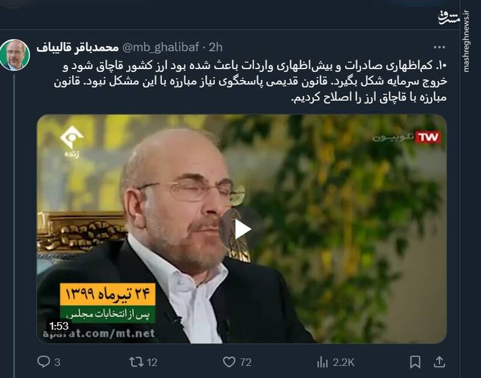Click the reply speech bubble icon
This screenshot has height=378, width=481.
[x=43, y=362]
